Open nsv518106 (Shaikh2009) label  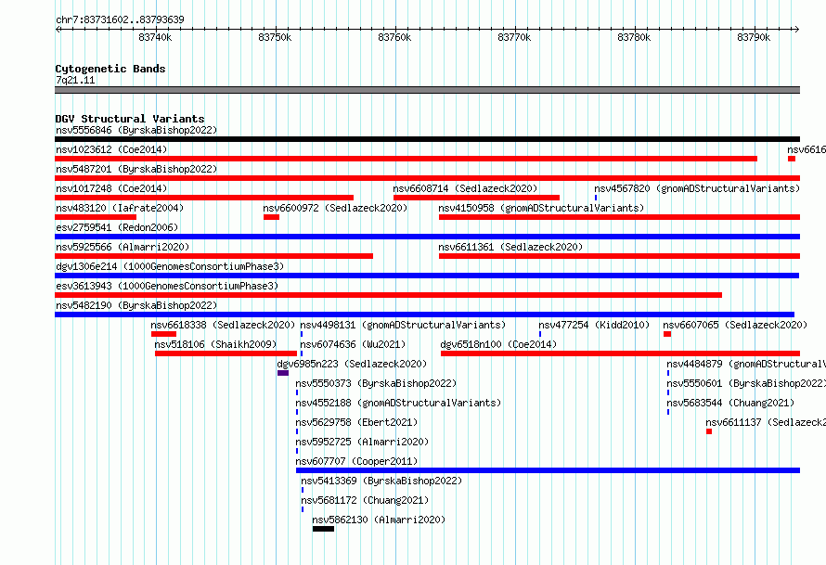pos(215,344)
